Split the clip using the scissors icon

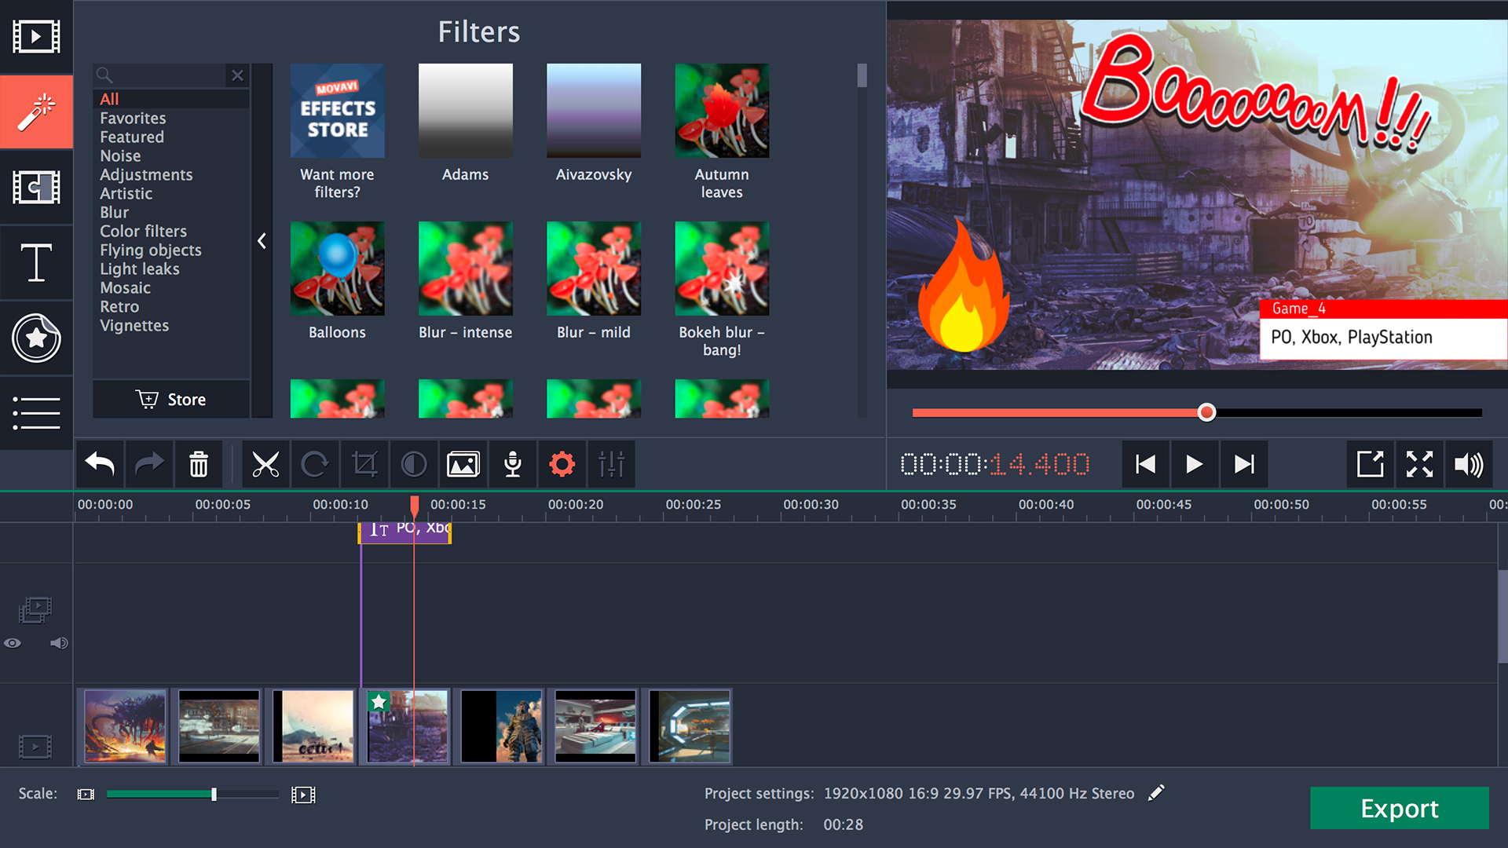[x=266, y=464]
